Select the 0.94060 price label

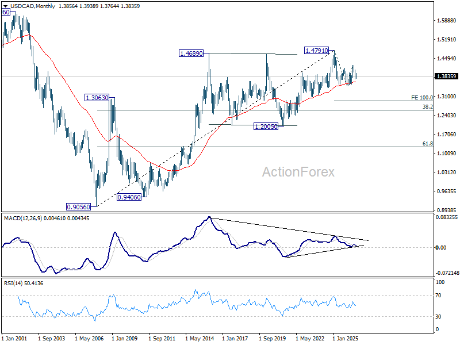(129, 197)
